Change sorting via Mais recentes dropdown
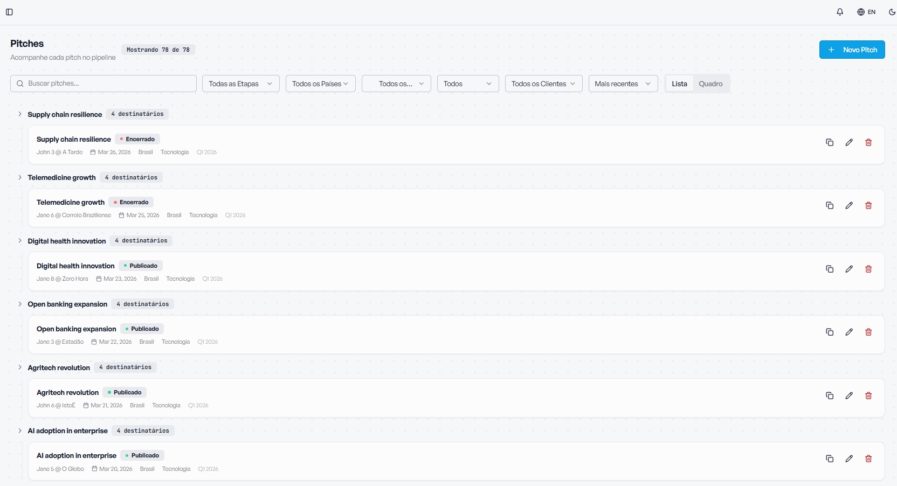 coord(623,84)
